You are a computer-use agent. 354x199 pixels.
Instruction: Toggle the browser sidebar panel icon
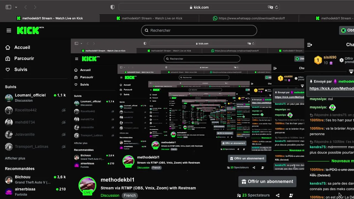pyautogui.click(x=8, y=7)
